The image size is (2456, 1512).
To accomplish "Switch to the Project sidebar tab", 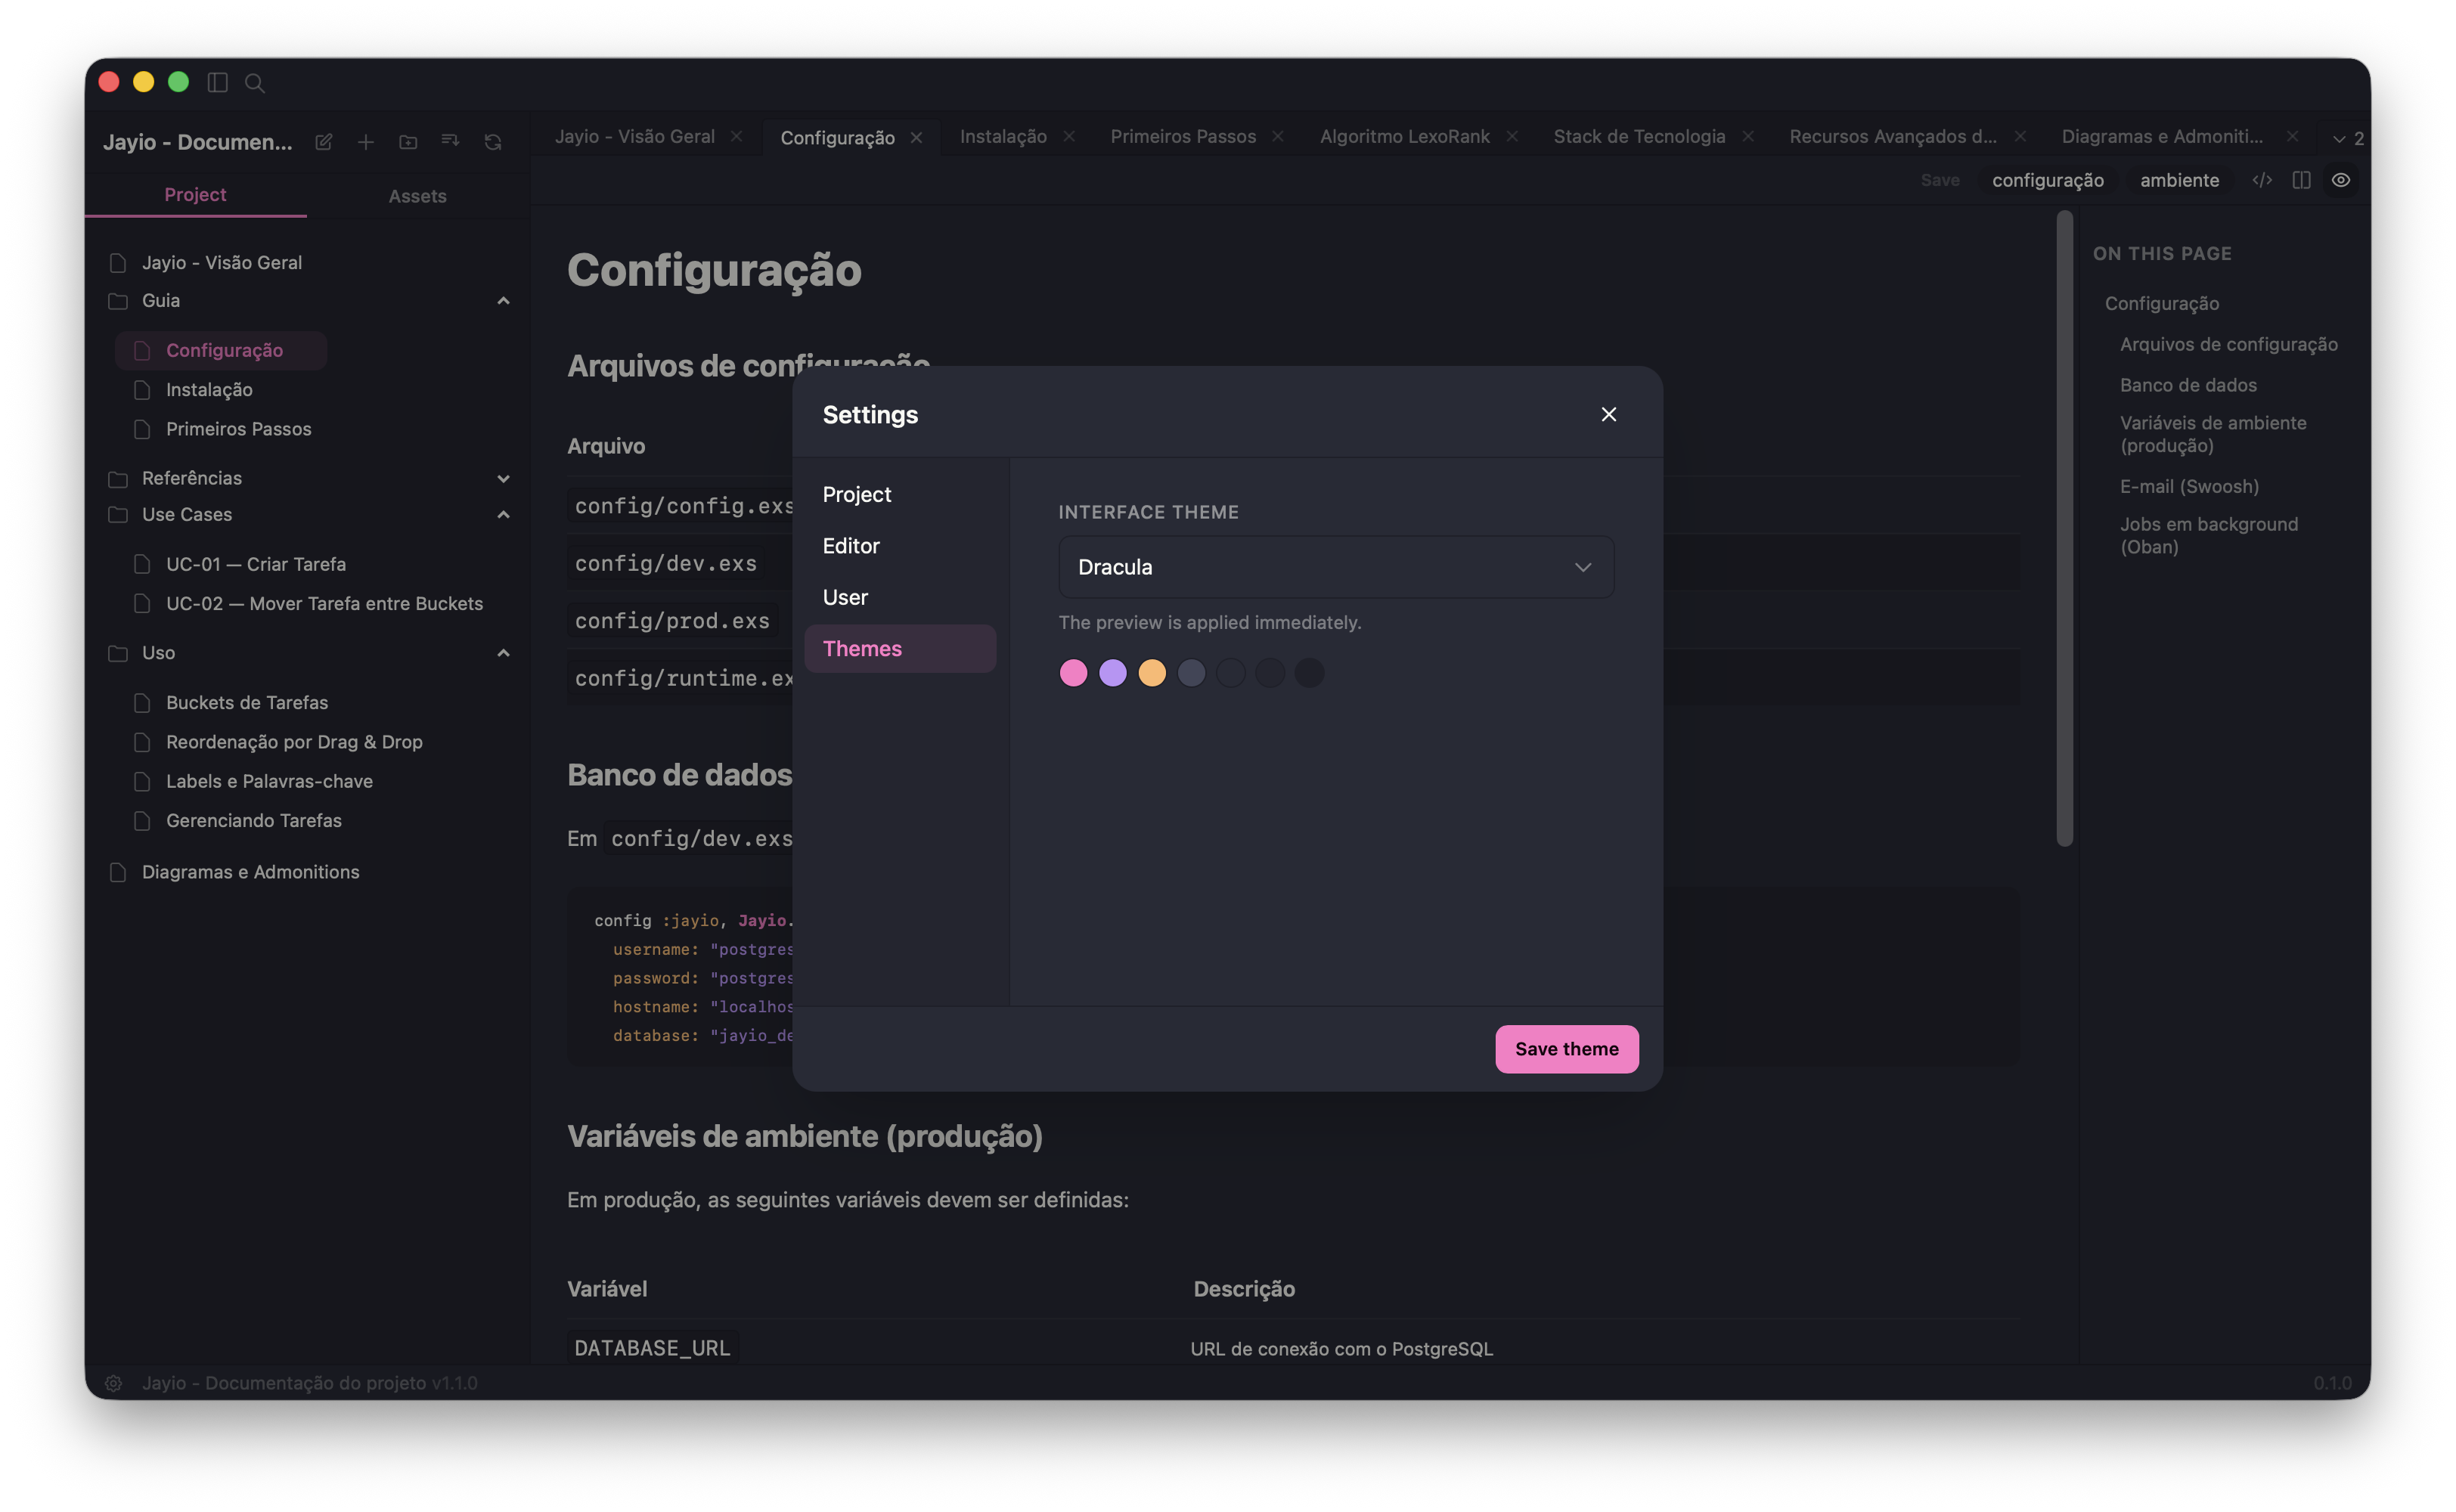I will [195, 195].
